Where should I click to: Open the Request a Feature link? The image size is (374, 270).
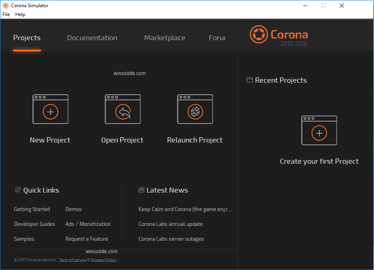click(87, 239)
